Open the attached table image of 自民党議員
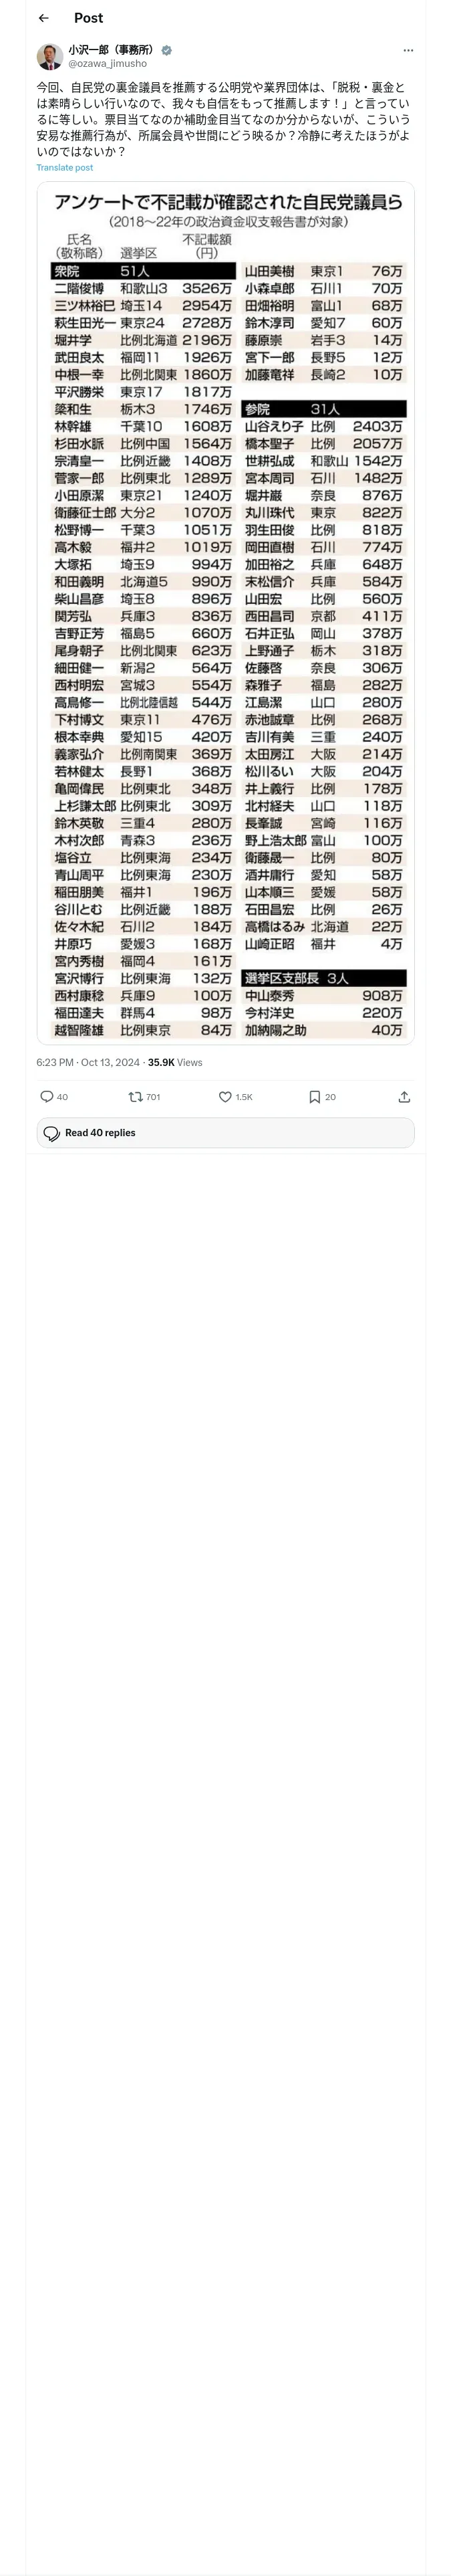Screen dimensions: 451x2576 click(225, 613)
